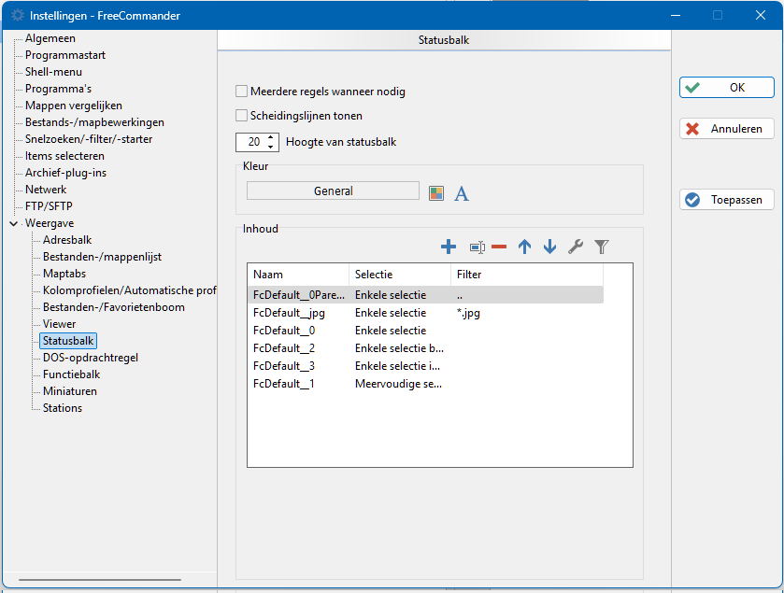Image resolution: width=784 pixels, height=593 pixels.
Task: Confirm with the OK button
Action: pyautogui.click(x=726, y=88)
